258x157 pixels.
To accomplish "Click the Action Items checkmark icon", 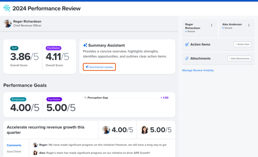I will [x=187, y=44].
